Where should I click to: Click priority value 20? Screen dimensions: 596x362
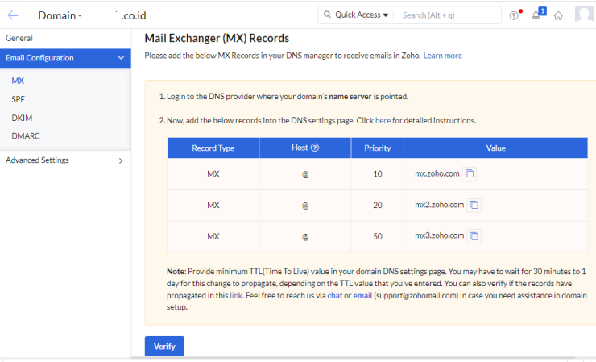[x=378, y=205]
